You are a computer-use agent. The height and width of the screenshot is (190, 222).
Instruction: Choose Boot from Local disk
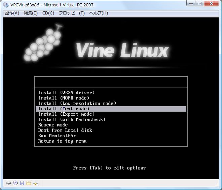pos(111,130)
